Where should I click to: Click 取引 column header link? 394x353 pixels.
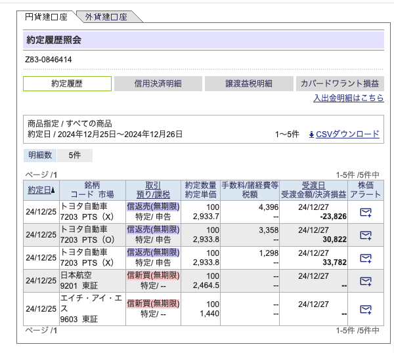152,186
